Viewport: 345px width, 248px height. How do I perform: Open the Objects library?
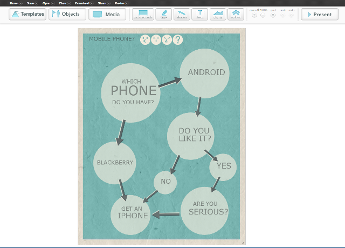[x=67, y=15]
